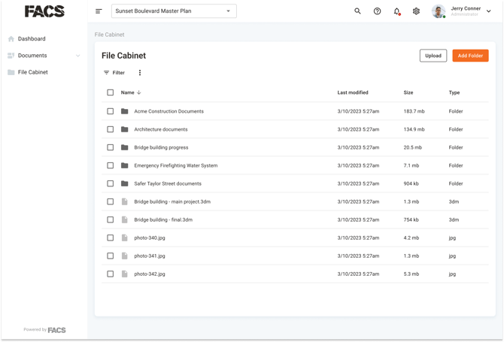View notifications via bell icon
Screen dimensions: 504x342
pyautogui.click(x=397, y=11)
